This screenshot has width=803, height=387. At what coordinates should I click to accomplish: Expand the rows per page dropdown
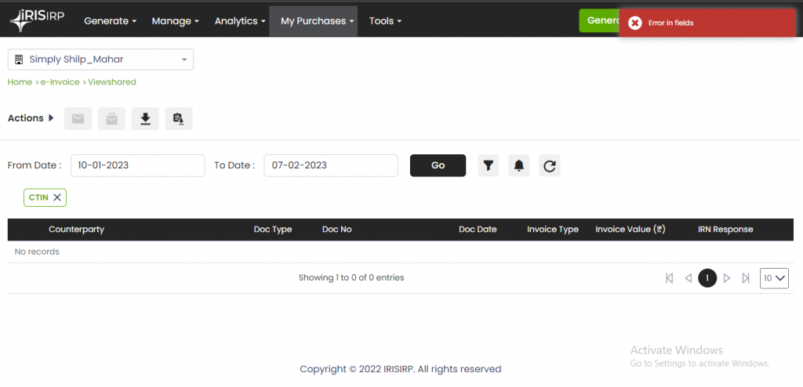774,278
